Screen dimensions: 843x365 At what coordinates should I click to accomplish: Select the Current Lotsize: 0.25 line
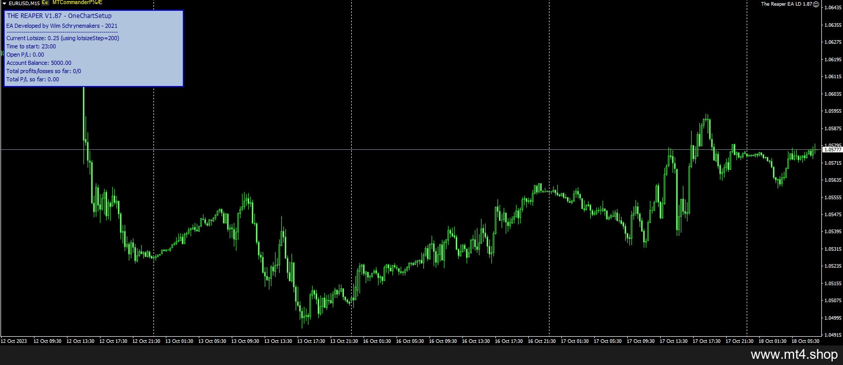63,38
